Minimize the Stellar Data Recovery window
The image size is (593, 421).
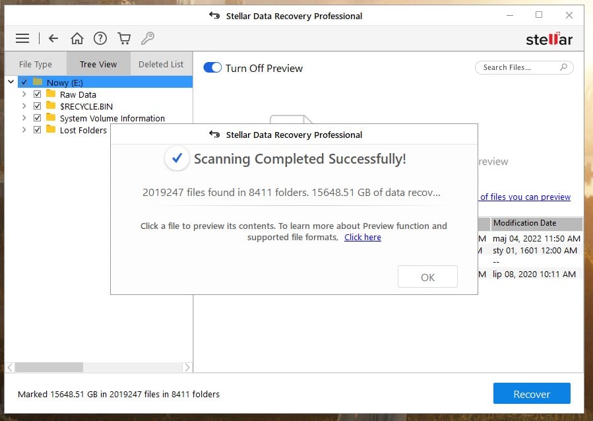tap(510, 16)
